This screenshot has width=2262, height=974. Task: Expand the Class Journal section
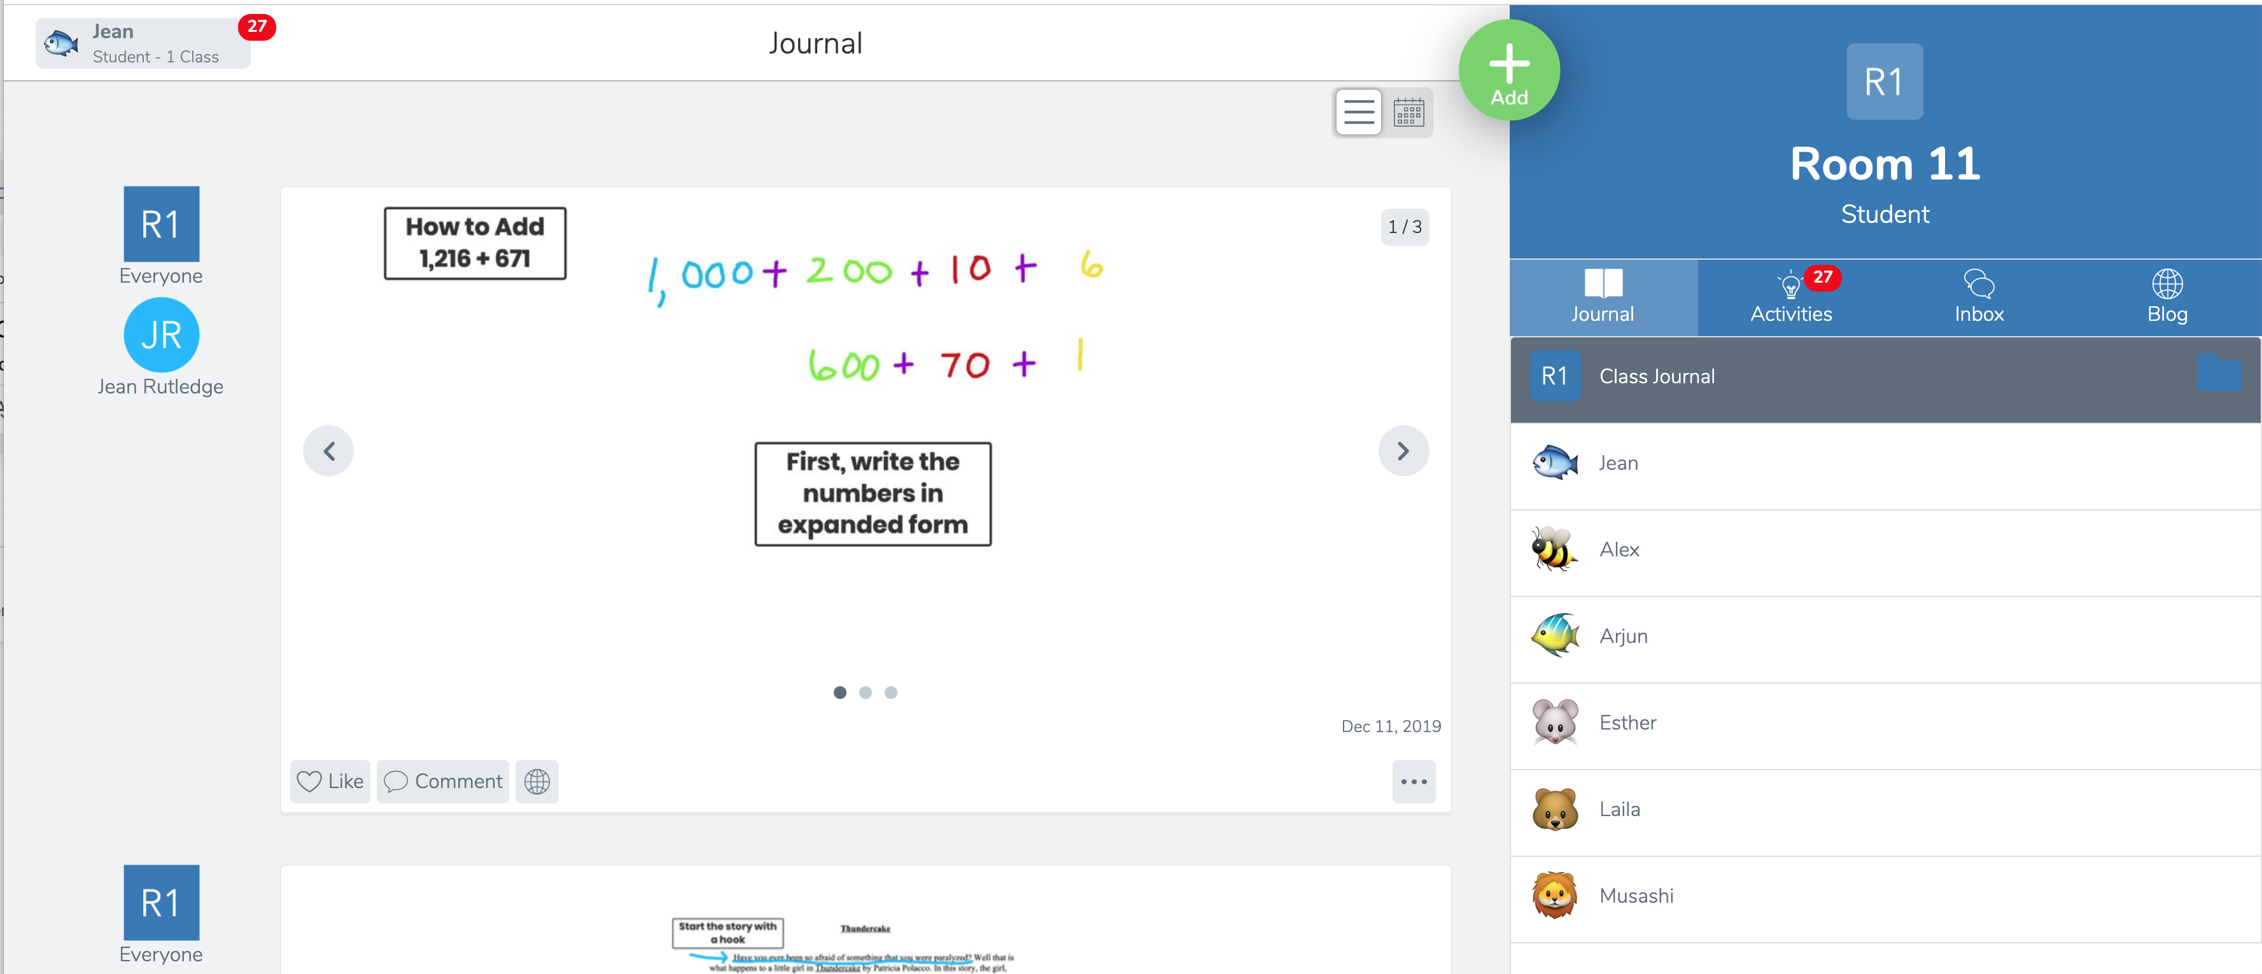pos(2223,377)
